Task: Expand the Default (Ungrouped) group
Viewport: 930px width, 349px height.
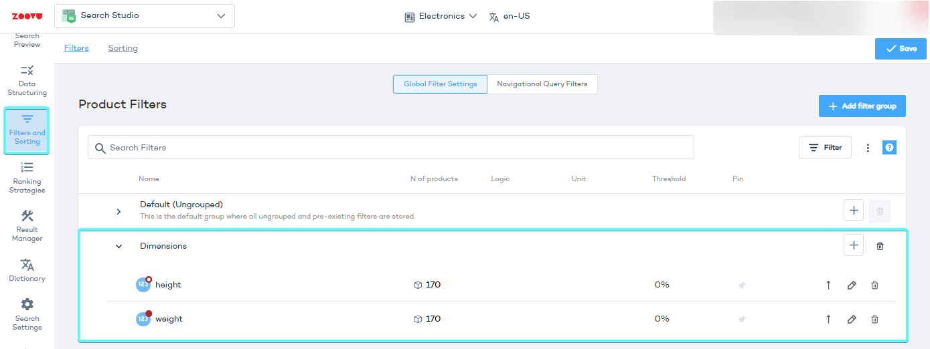Action: point(119,211)
